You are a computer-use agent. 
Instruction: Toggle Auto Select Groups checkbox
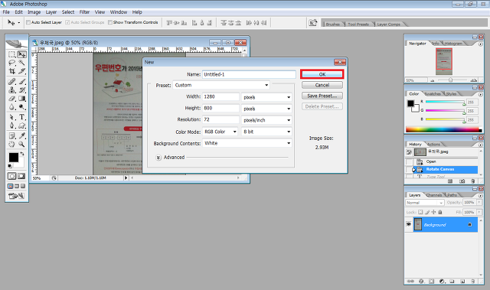[x=67, y=22]
